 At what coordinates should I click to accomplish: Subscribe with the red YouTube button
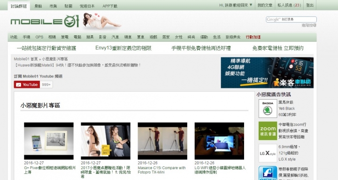27,85
